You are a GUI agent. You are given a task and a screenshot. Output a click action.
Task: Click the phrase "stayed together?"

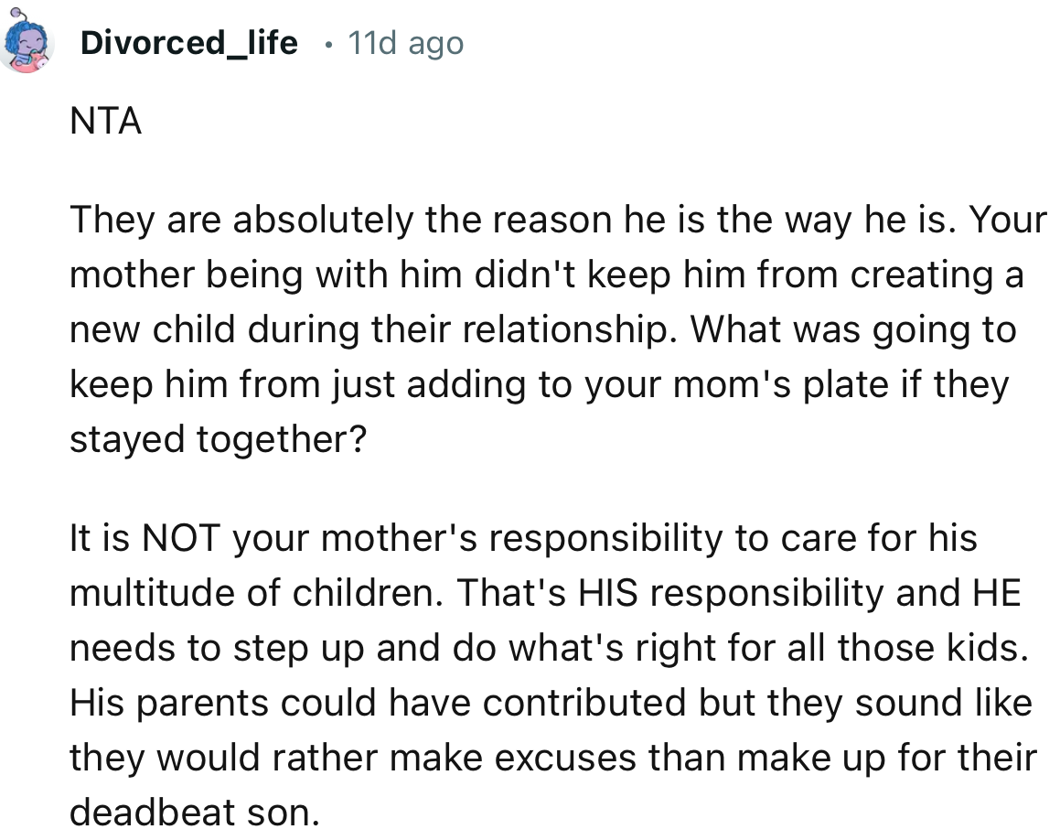(x=218, y=440)
